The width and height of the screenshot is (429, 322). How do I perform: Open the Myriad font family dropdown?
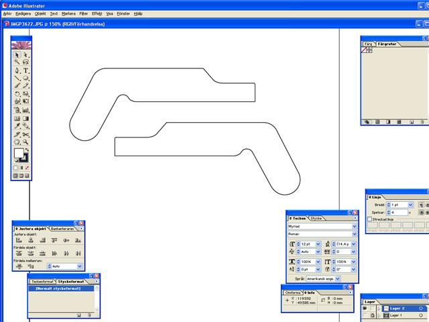click(x=353, y=227)
